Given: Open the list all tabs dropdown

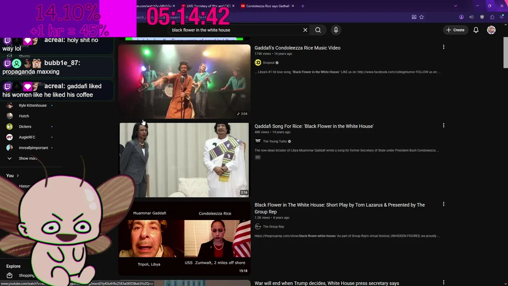Looking at the screenshot, I should 456,6.
